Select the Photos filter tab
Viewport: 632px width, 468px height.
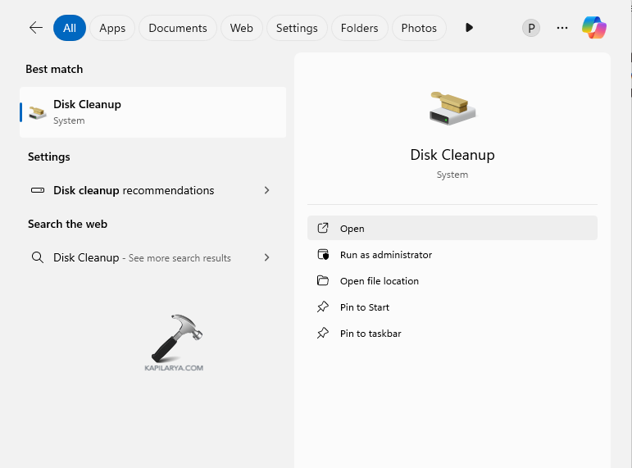tap(419, 28)
